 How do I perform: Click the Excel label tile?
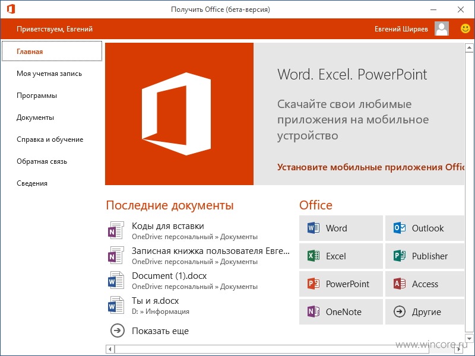click(x=341, y=256)
